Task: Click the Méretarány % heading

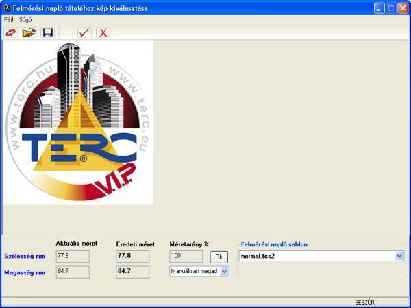Action: click(x=189, y=244)
